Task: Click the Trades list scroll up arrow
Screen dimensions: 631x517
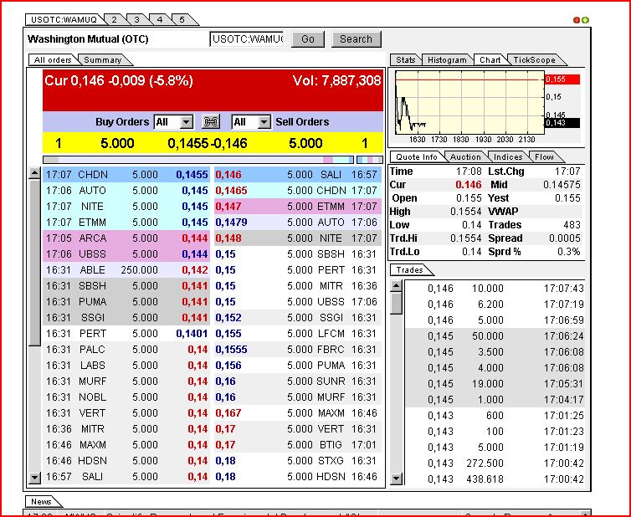Action: click(397, 286)
